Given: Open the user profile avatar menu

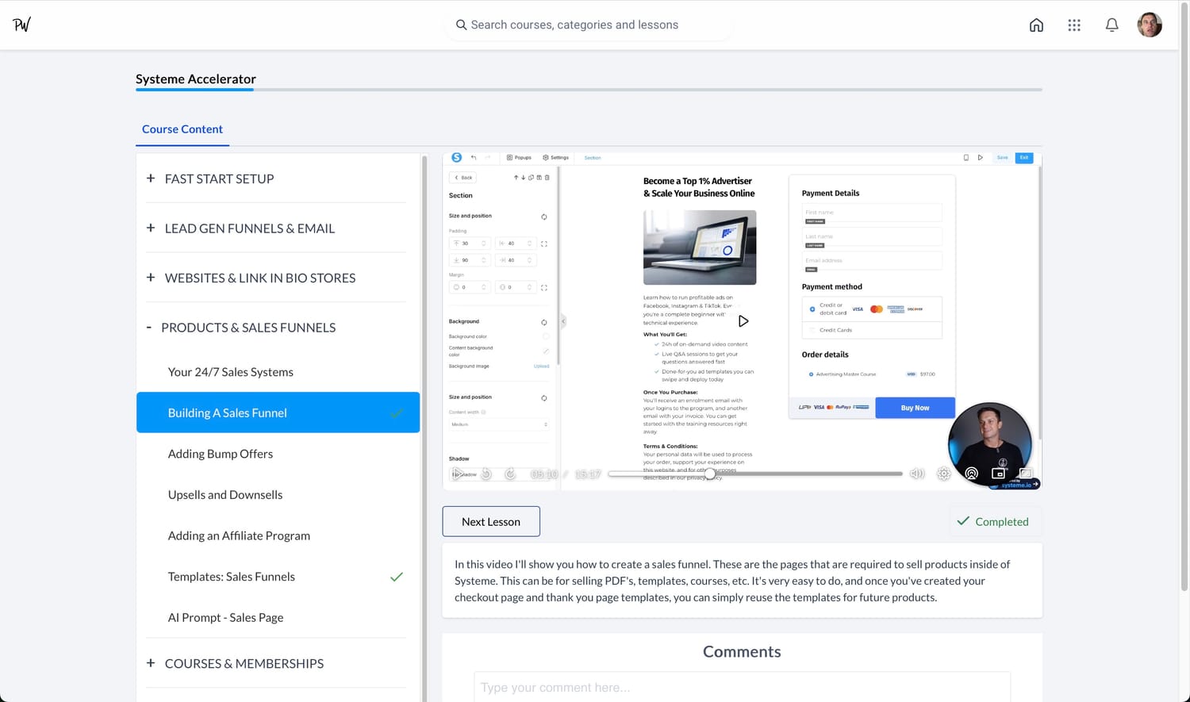Looking at the screenshot, I should [1150, 25].
